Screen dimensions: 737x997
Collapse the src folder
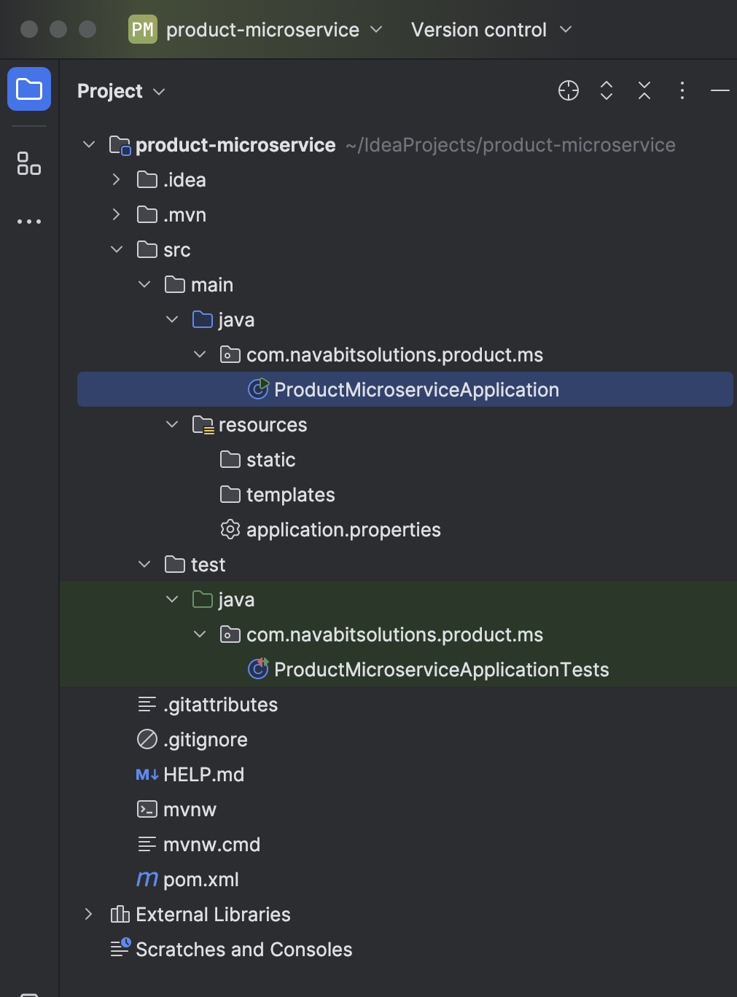click(117, 250)
